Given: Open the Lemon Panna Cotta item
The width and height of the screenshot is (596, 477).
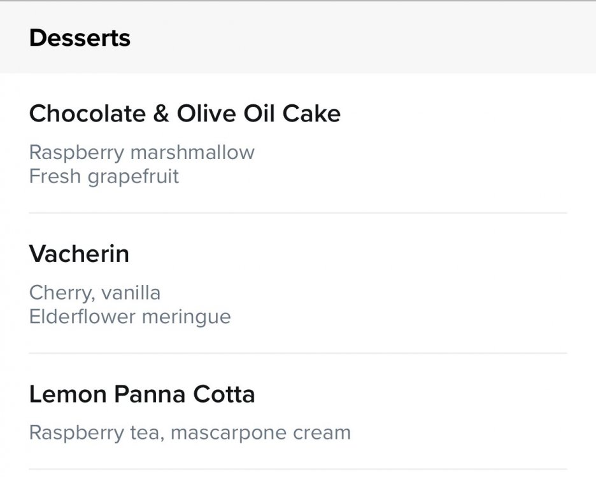Looking at the screenshot, I should coord(298,411).
